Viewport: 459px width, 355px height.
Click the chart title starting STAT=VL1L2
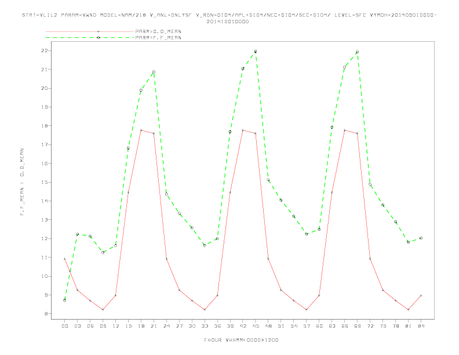coord(229,15)
